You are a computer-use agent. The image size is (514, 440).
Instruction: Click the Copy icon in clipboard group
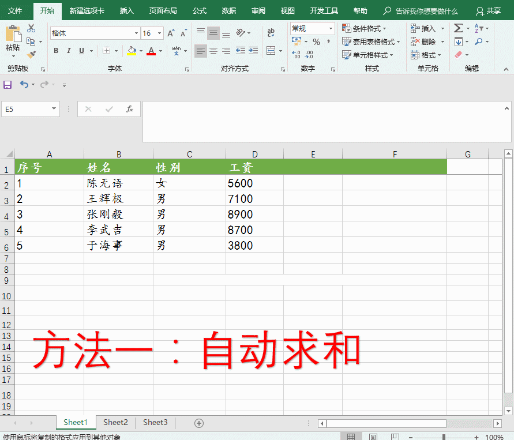[31, 42]
